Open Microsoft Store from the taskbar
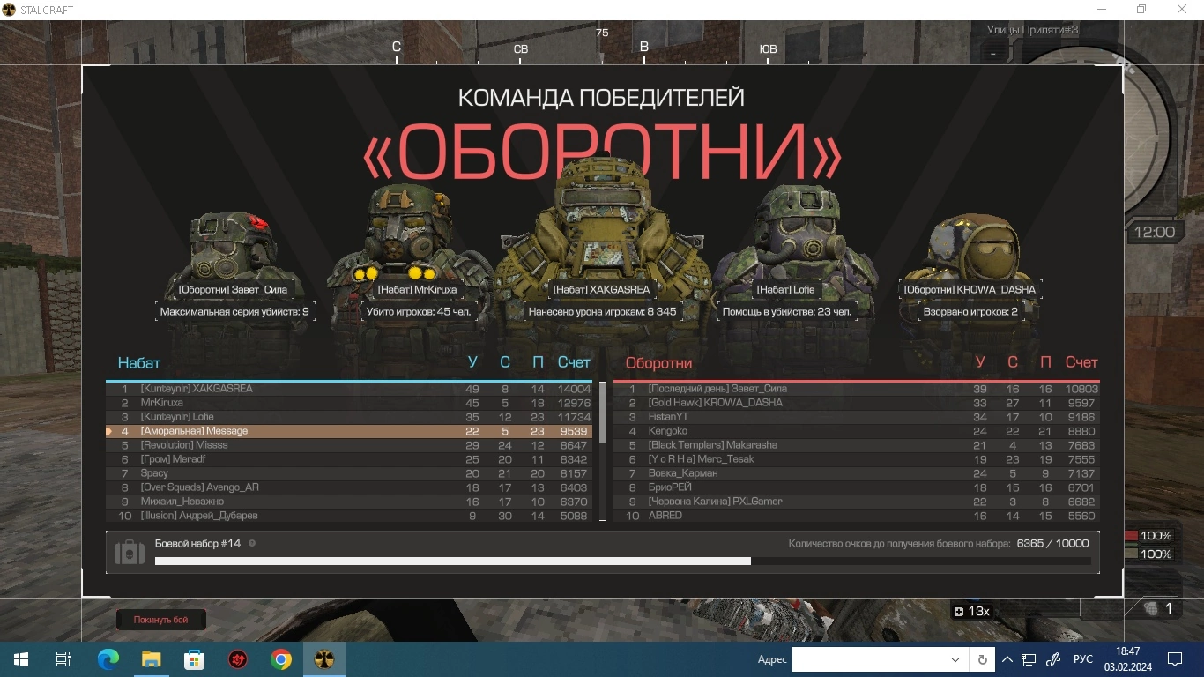The image size is (1204, 677). pos(194,659)
